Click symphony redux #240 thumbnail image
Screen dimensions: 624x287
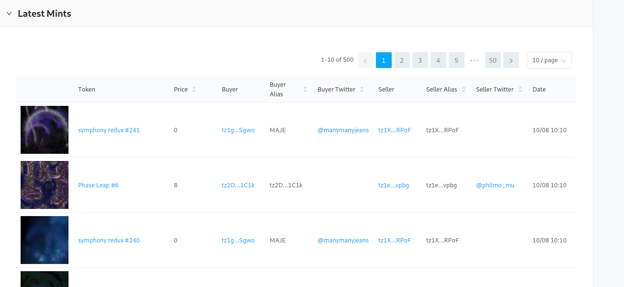pos(45,240)
